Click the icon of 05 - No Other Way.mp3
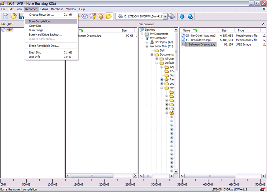 click(183, 36)
